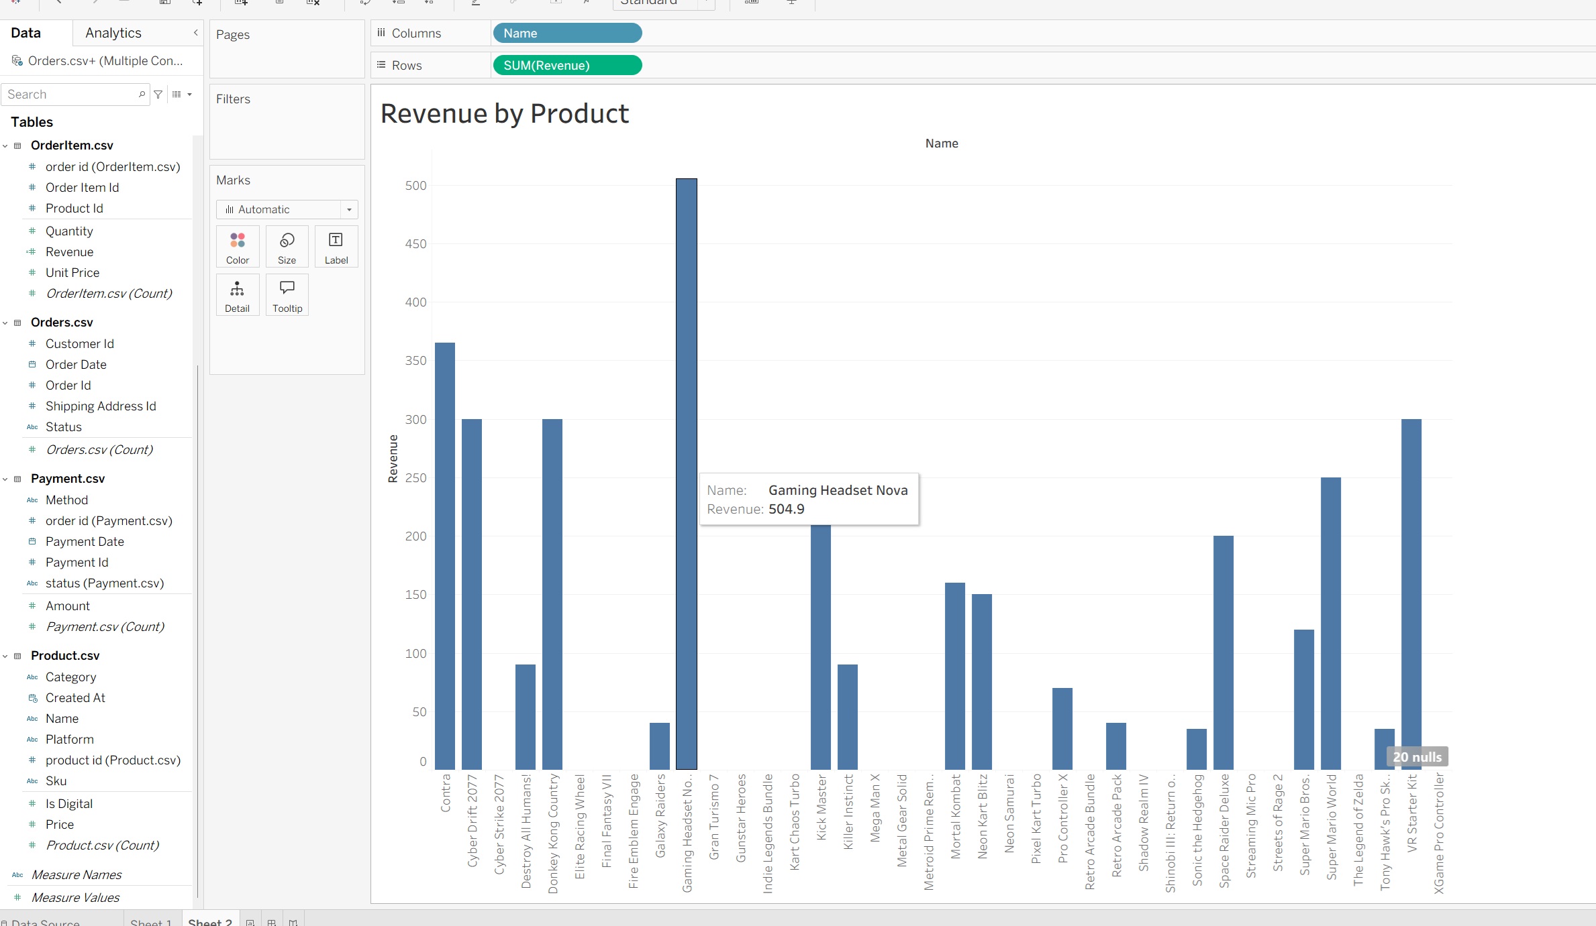Viewport: 1596px width, 926px height.
Task: Open the Size marks card
Action: (287, 246)
